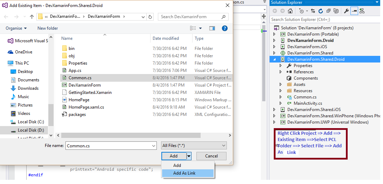
Task: Click New folder in dialog toolbar
Action: (48, 28)
